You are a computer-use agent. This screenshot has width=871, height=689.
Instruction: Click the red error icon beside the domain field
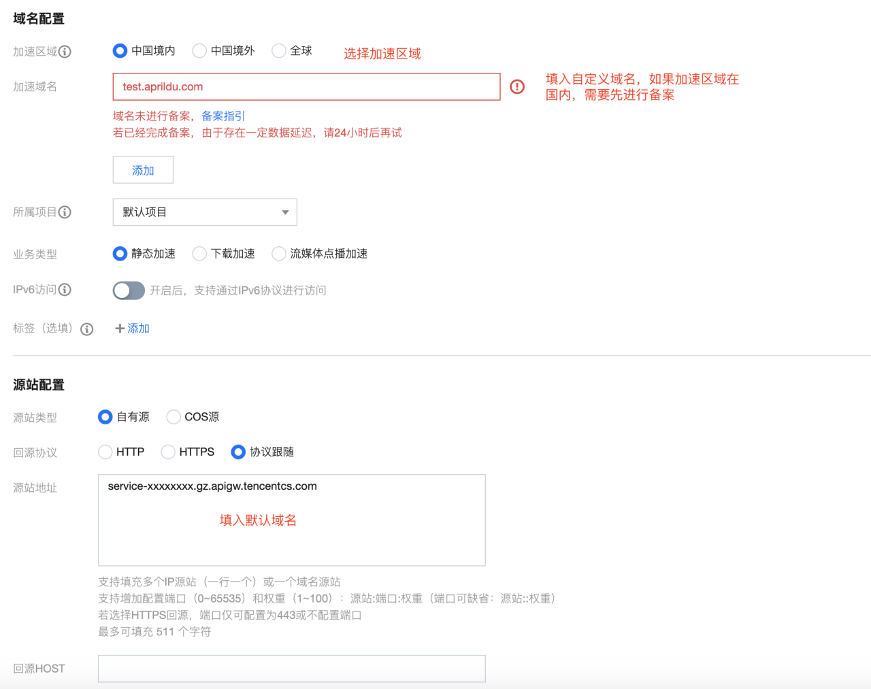click(x=516, y=86)
